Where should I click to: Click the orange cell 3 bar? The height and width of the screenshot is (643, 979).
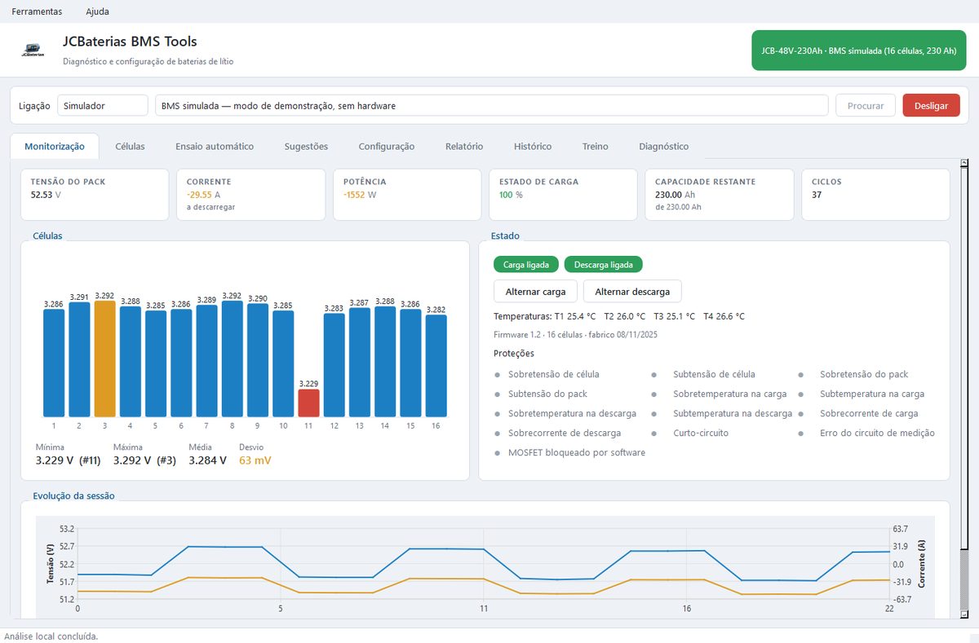[x=105, y=359]
